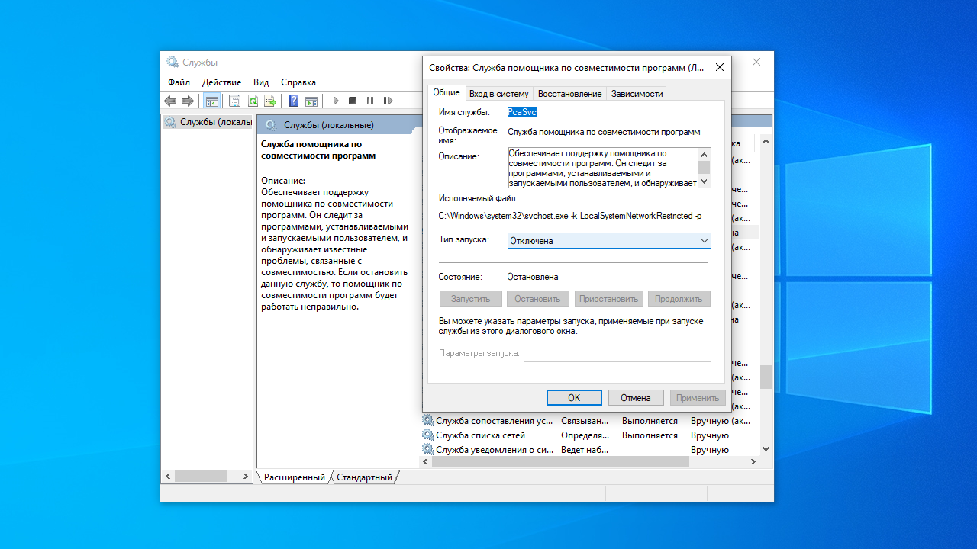977x549 pixels.
Task: Select 'Службы (локалы' node in the tree
Action: 208,122
